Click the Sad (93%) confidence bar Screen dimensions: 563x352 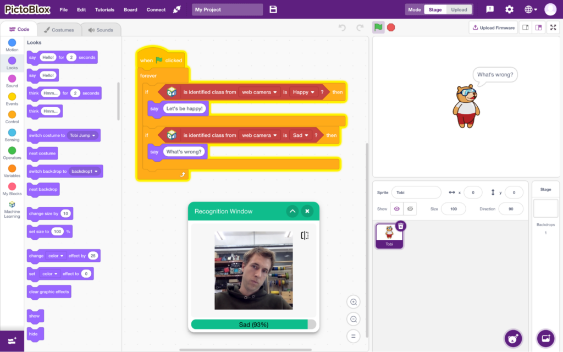(253, 324)
